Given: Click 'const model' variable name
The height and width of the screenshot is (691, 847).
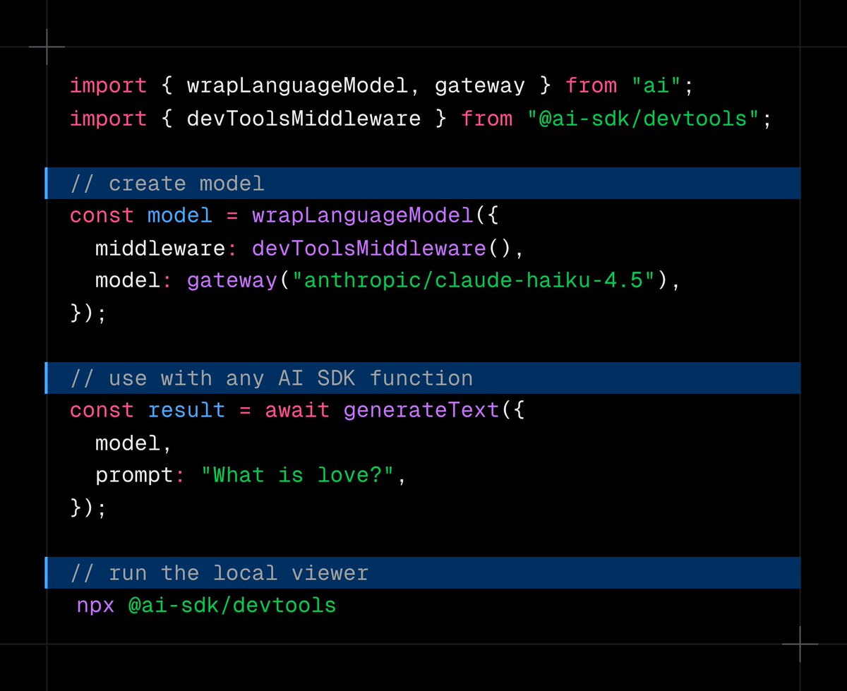Looking at the screenshot, I should click(x=179, y=215).
